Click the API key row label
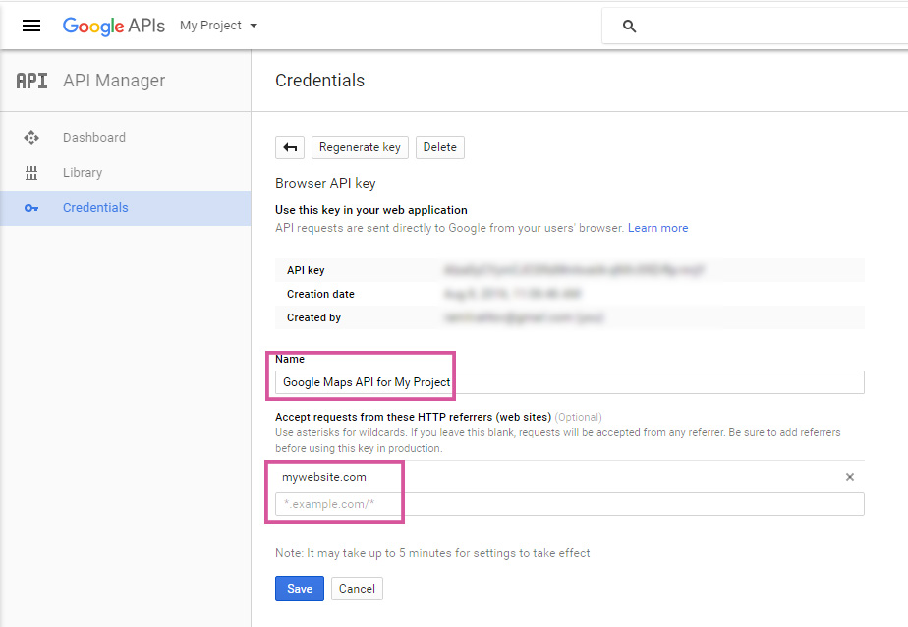The width and height of the screenshot is (908, 627). 306,270
